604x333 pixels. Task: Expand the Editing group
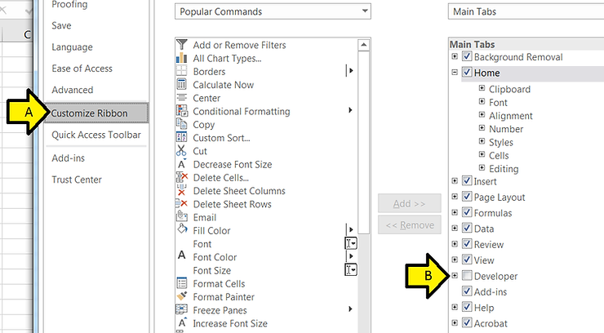tap(482, 167)
